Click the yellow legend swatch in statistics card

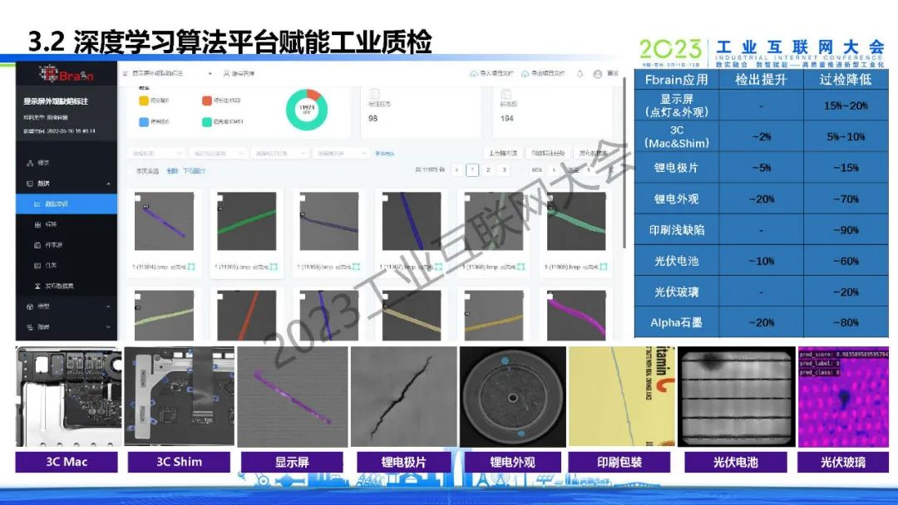(x=143, y=101)
